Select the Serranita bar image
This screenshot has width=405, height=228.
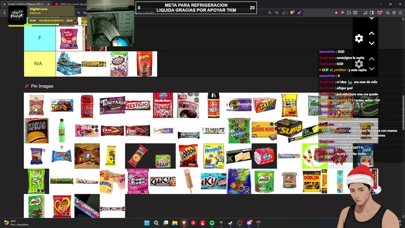[62, 181]
